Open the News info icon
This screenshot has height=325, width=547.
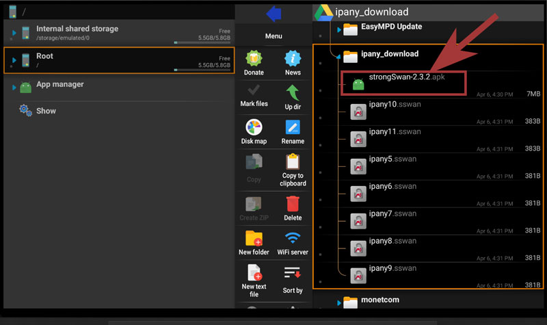293,60
